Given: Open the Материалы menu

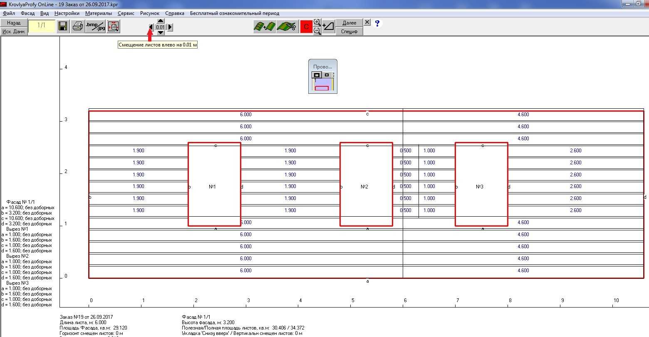Looking at the screenshot, I should pos(99,13).
